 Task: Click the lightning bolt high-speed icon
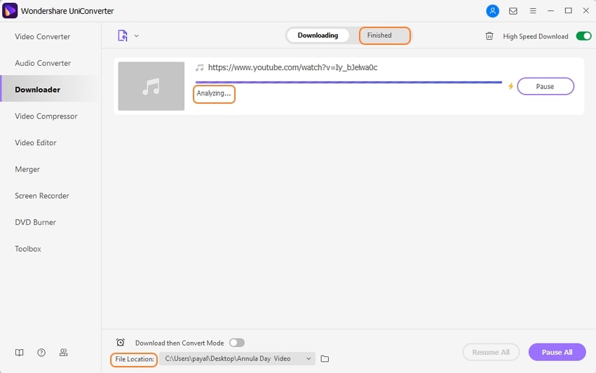pyautogui.click(x=511, y=86)
